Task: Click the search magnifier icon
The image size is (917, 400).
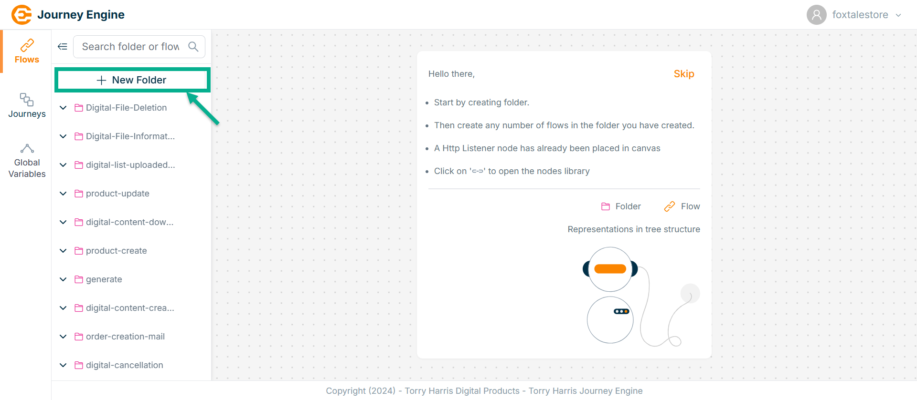Action: (193, 47)
